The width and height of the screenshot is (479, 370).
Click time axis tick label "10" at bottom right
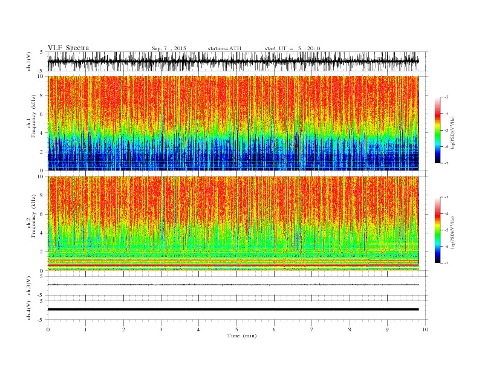point(425,329)
